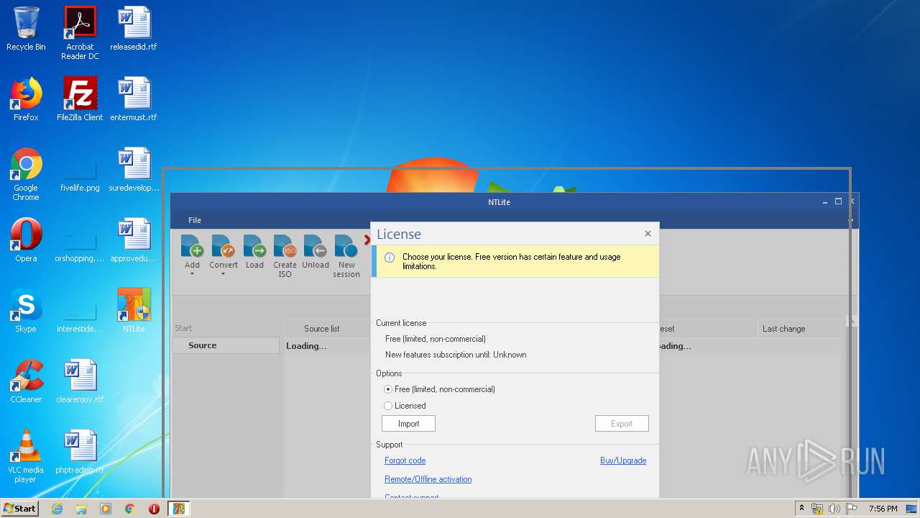920x518 pixels.
Task: Open the Recycle Bin desktop icon
Action: tap(26, 29)
